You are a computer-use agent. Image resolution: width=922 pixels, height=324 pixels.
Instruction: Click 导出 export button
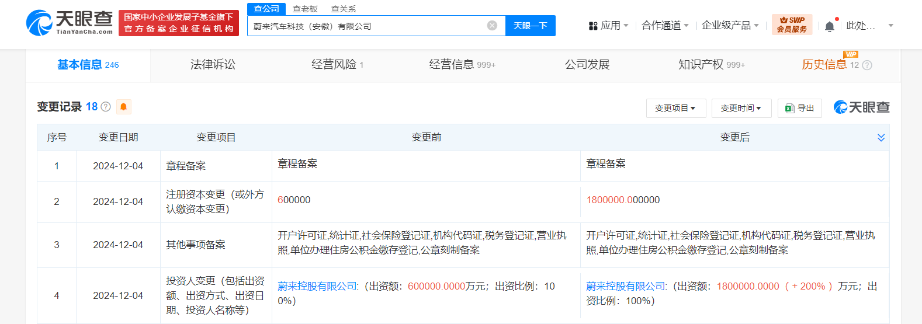800,108
